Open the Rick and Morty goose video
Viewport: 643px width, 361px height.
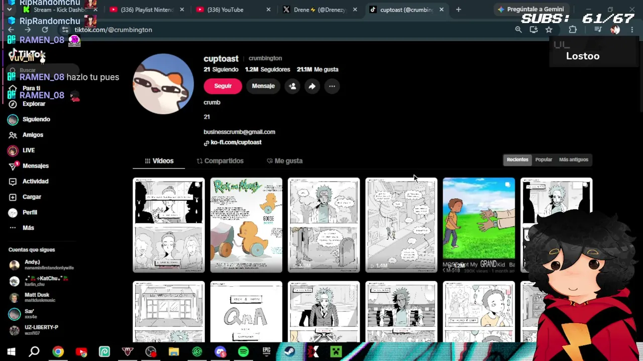click(x=246, y=225)
